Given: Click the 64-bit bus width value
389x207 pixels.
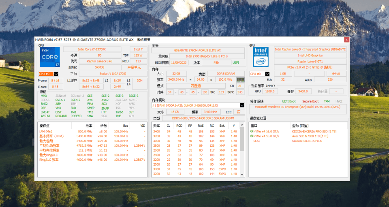Looking at the screenshot, I should coord(336,74).
